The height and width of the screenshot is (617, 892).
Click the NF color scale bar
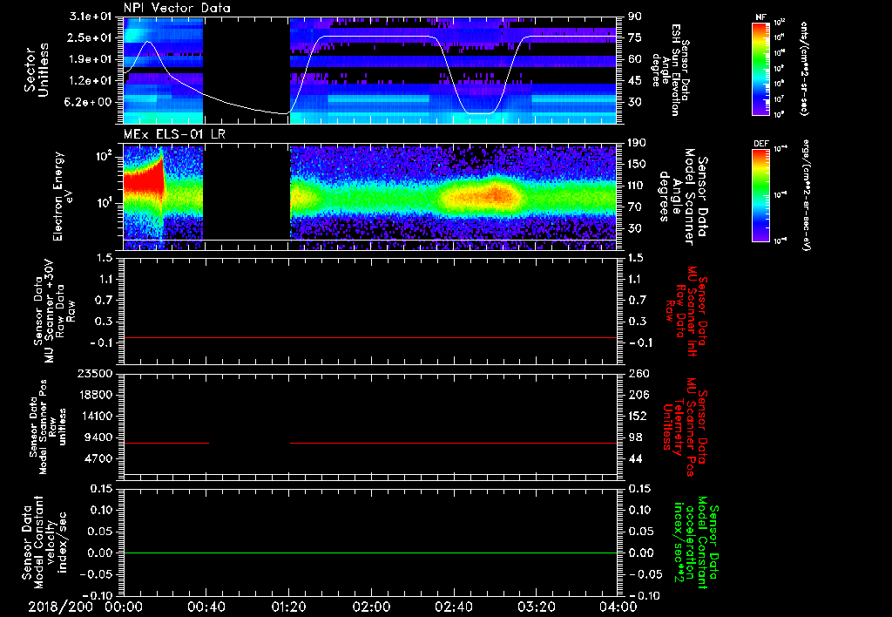tap(761, 68)
